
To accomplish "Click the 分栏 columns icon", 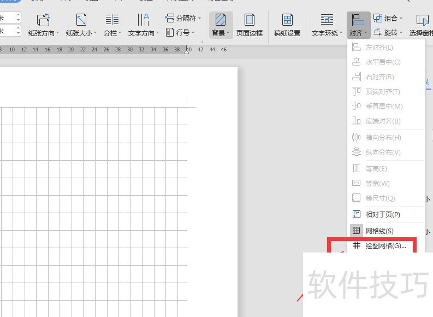I will point(112,20).
